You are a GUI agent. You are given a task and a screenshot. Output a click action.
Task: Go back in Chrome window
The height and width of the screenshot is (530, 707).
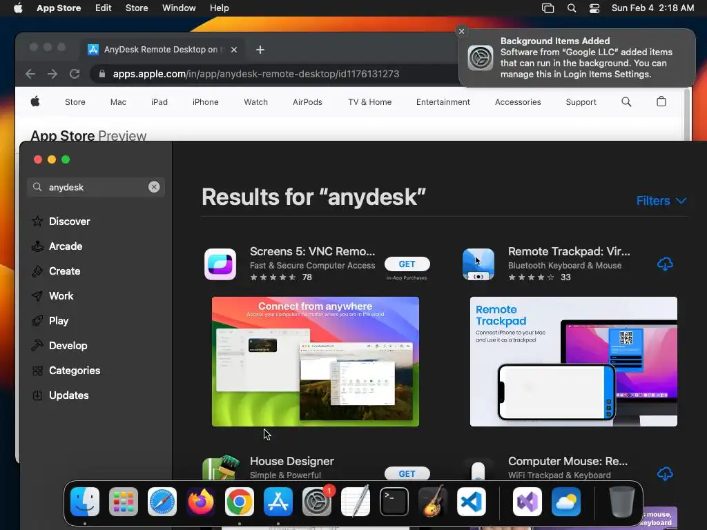(x=30, y=74)
